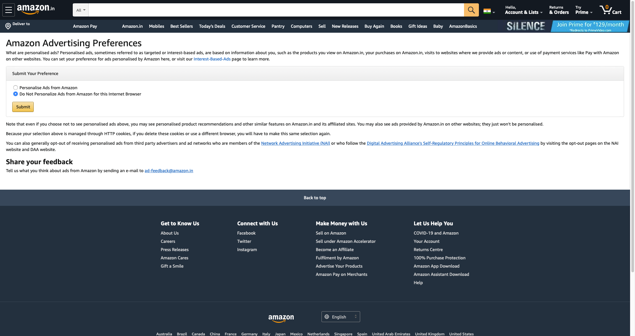Click the orange search magnifier button
The image size is (635, 336).
[471, 10]
